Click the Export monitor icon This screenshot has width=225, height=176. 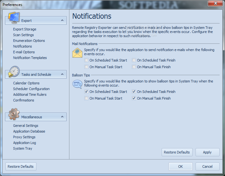[x=14, y=18]
